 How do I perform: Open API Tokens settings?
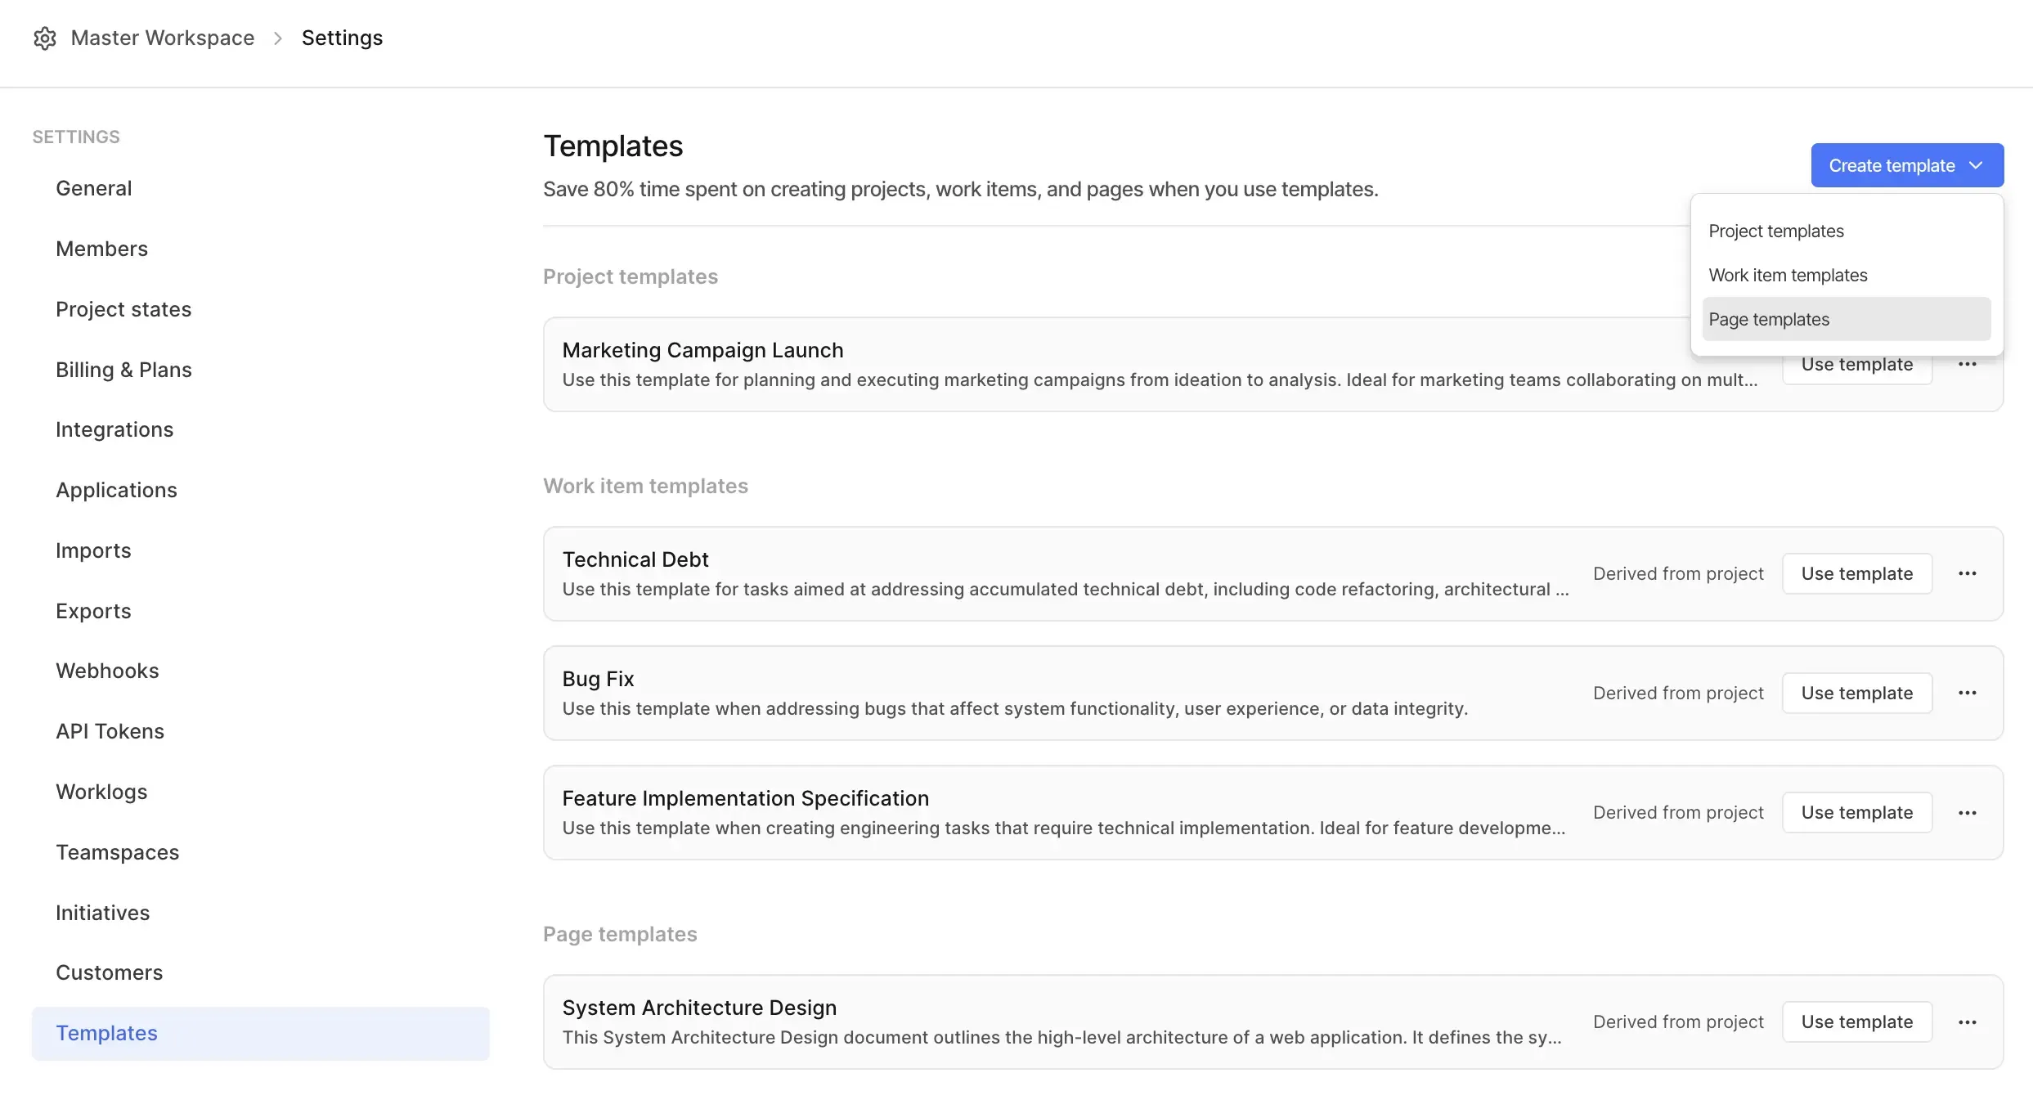[x=110, y=731]
